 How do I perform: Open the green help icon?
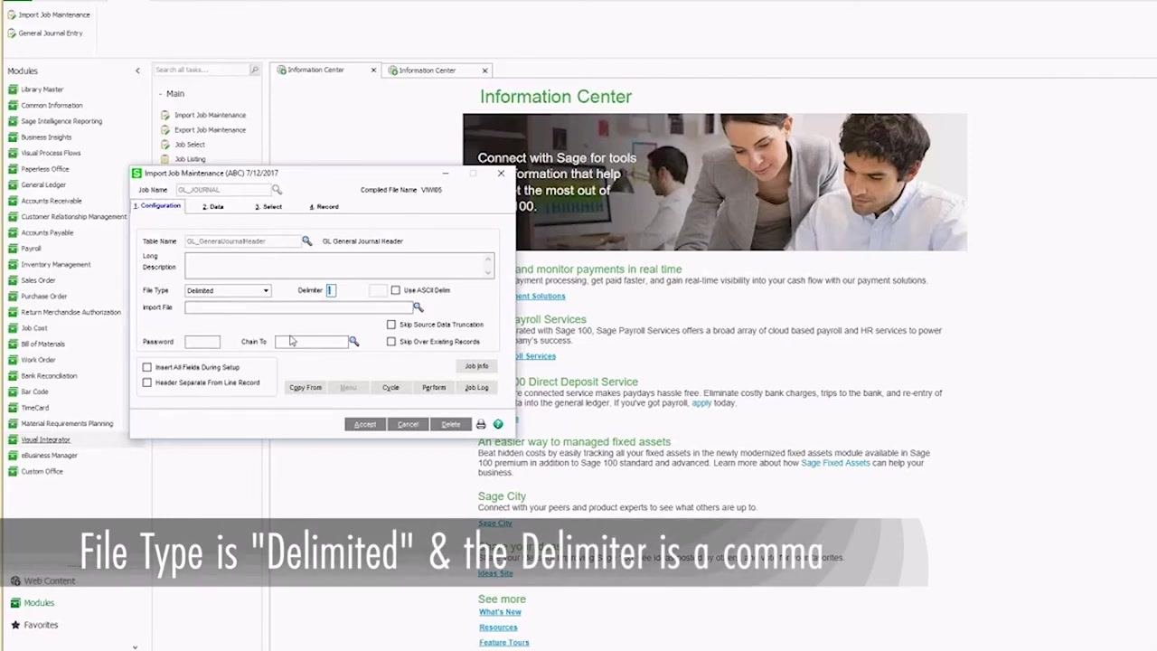coord(498,424)
